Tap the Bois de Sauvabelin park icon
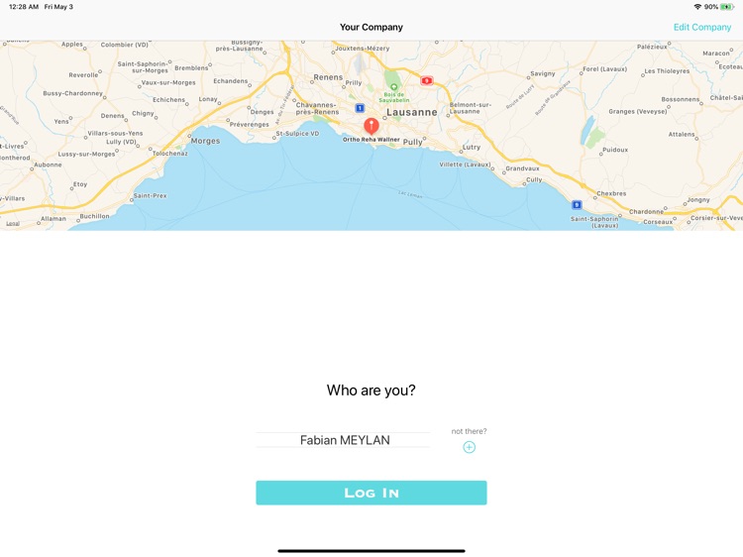743x557 pixels. 393,87
